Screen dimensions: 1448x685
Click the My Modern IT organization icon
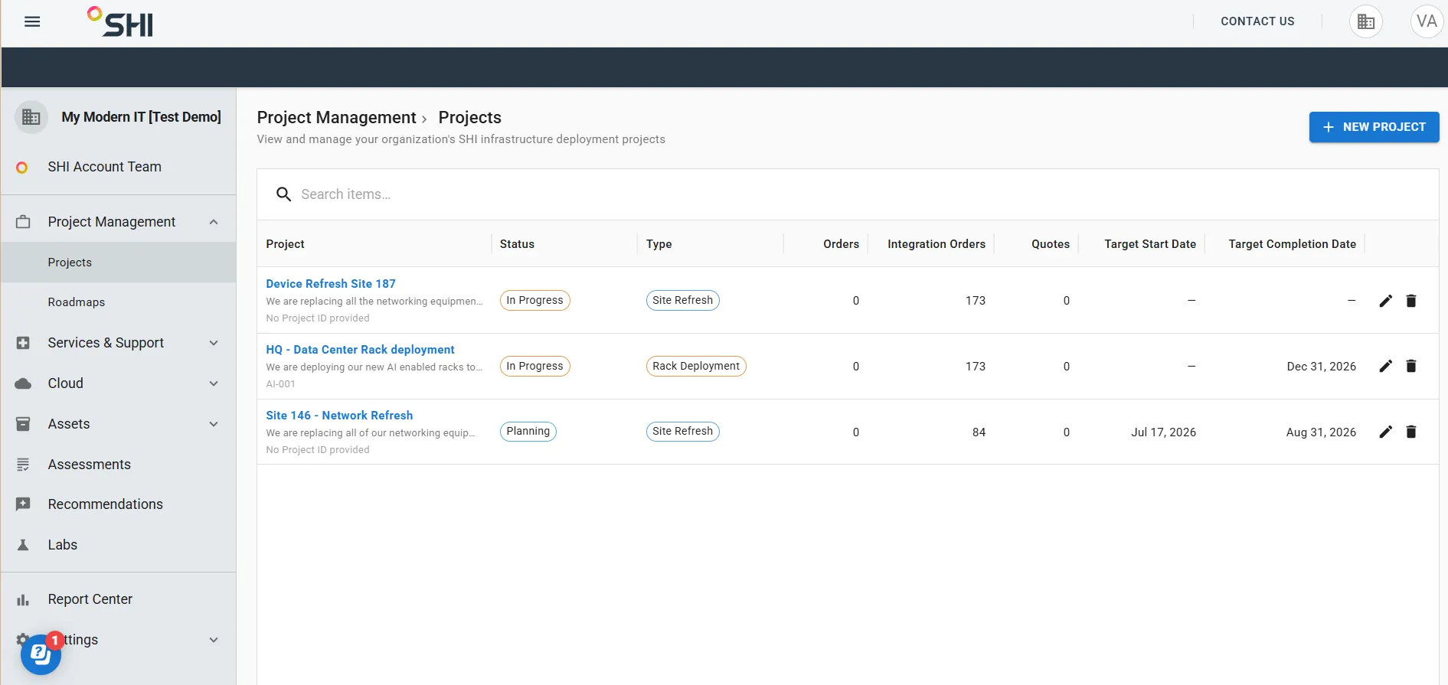(31, 117)
